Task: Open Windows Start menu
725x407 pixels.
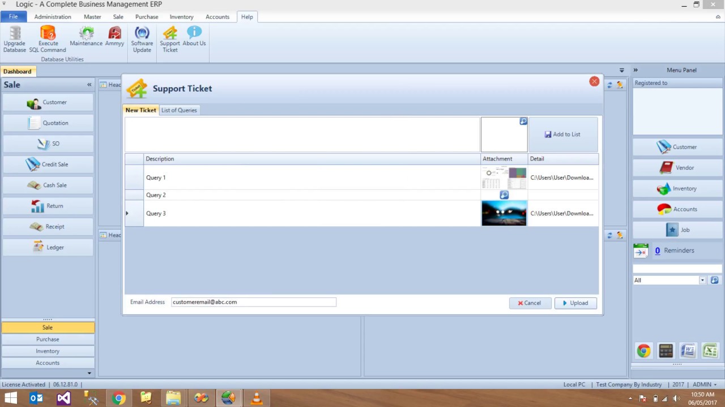Action: click(11, 398)
